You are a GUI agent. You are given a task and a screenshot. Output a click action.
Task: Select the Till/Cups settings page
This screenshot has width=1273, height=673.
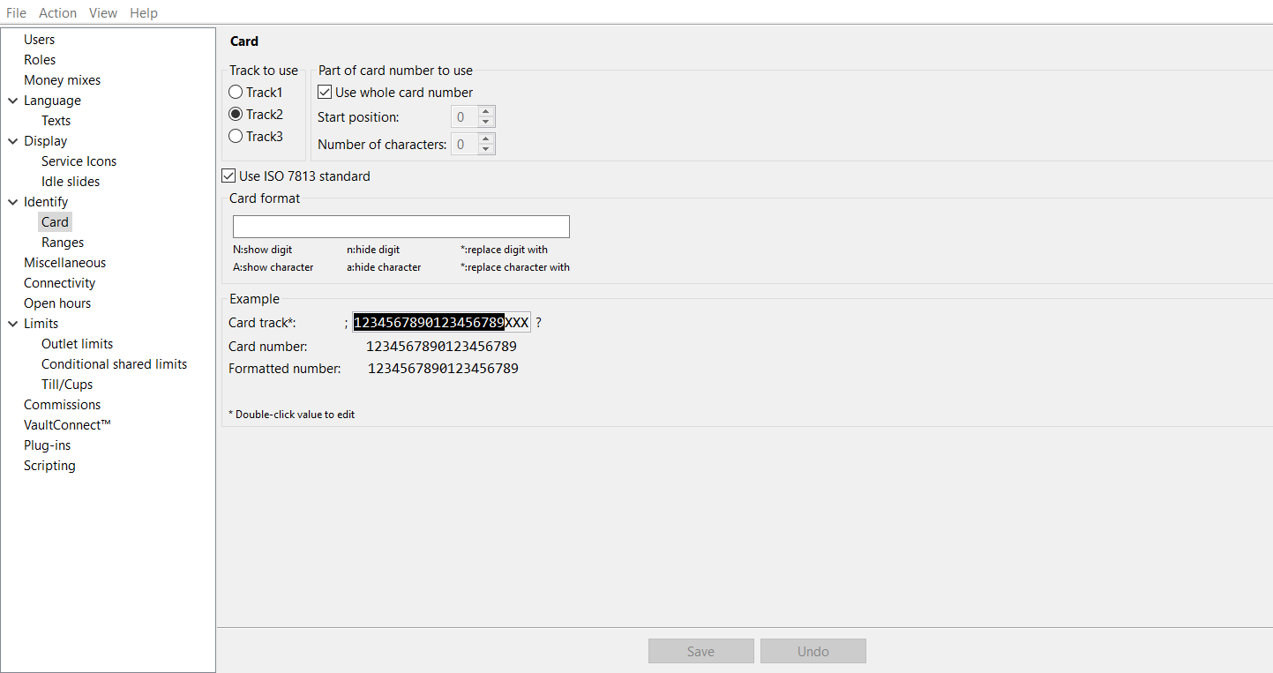(66, 384)
